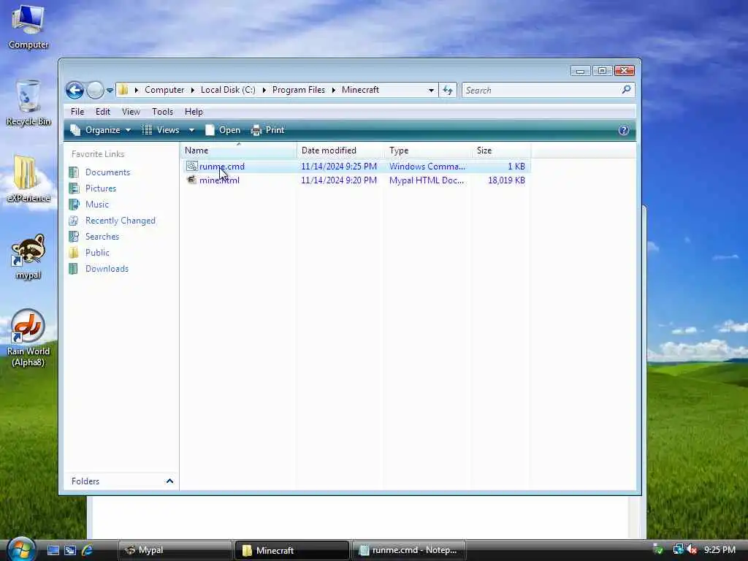Click the Views toolbar button
The width and height of the screenshot is (748, 561).
point(161,130)
